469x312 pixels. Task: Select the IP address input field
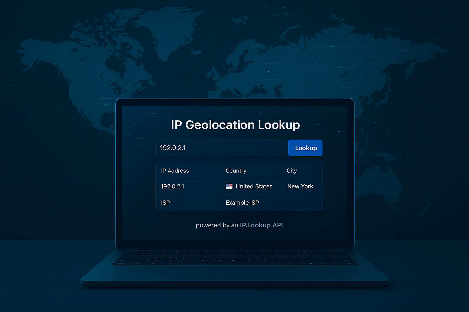coord(220,148)
